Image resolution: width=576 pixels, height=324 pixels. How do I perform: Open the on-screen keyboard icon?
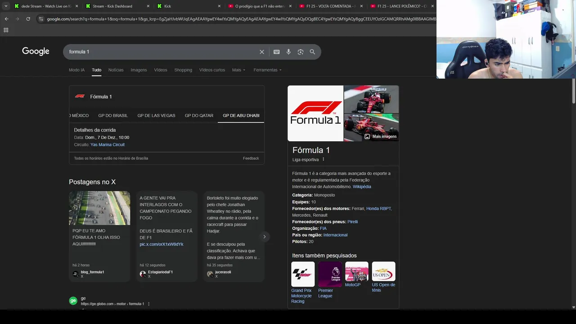pyautogui.click(x=277, y=52)
